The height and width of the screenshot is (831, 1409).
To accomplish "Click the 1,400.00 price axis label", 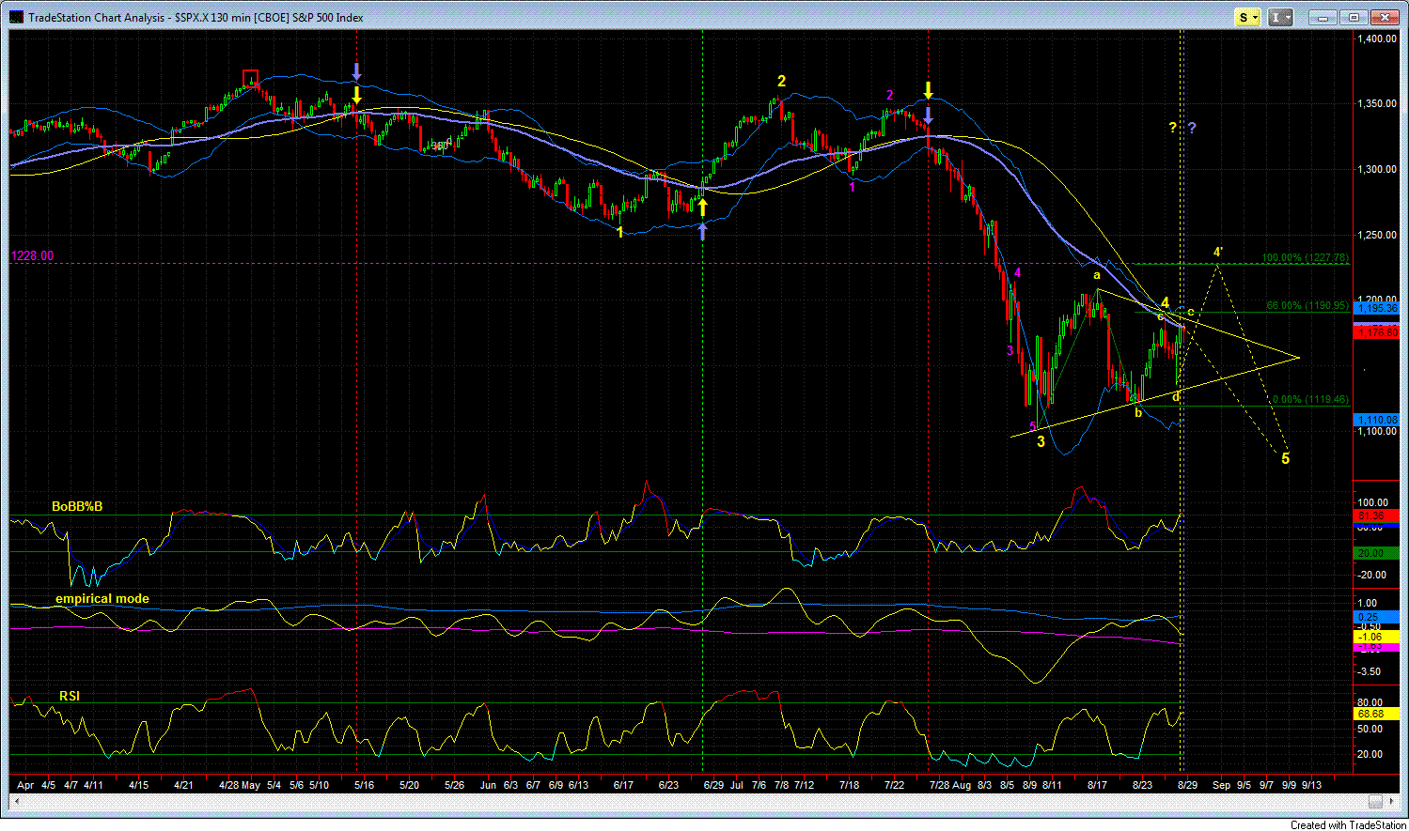I will point(1377,38).
